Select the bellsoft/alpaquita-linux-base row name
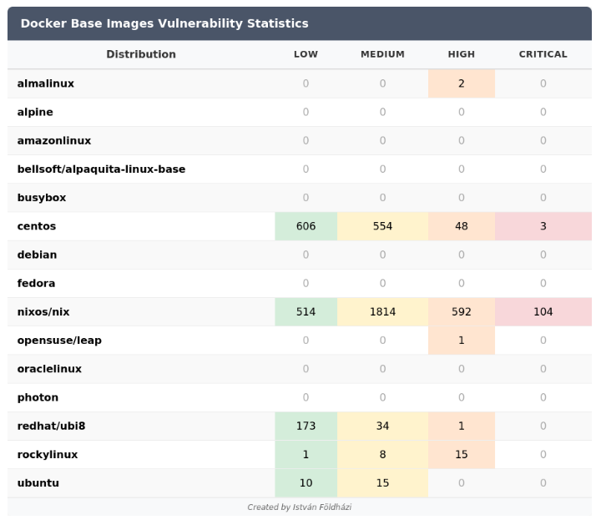 101,169
